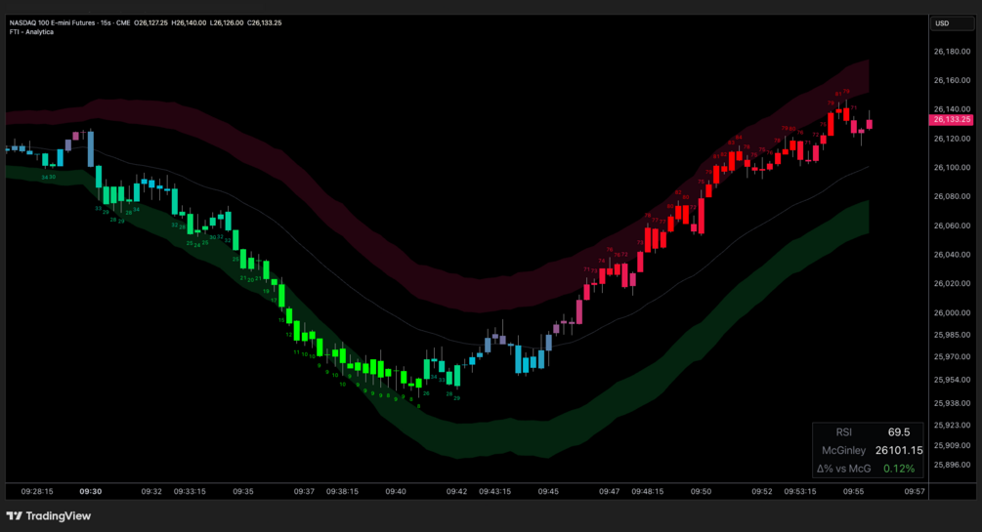Click the 26,160.00 price axis label
This screenshot has width=982, height=532.
pyautogui.click(x=952, y=80)
